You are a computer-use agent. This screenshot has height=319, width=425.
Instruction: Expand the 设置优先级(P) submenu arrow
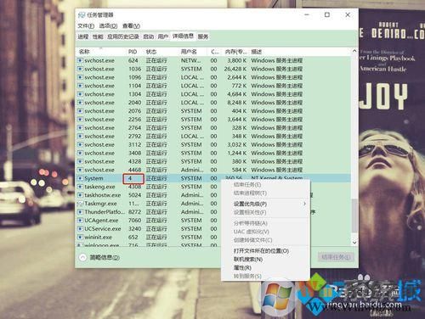[x=304, y=204]
